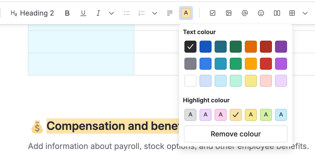Insert a table
Viewport: 315px width, 159px height.
(292, 13)
